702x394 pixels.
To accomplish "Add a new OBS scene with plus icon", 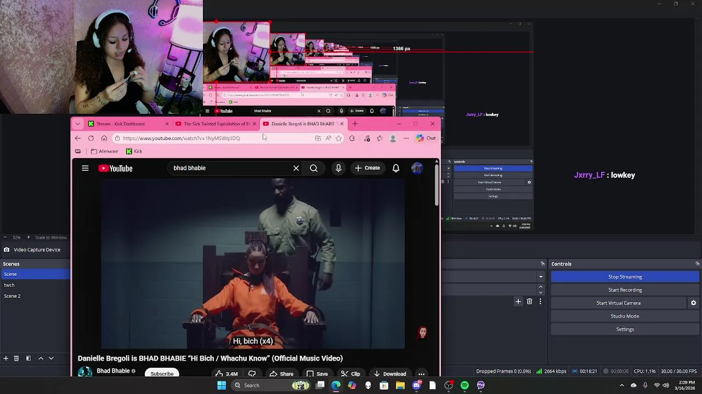I will click(5, 358).
